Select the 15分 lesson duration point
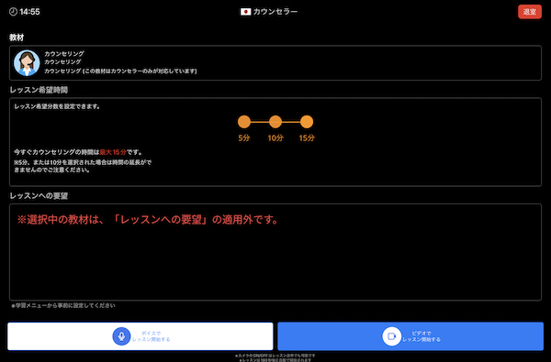 click(x=307, y=122)
